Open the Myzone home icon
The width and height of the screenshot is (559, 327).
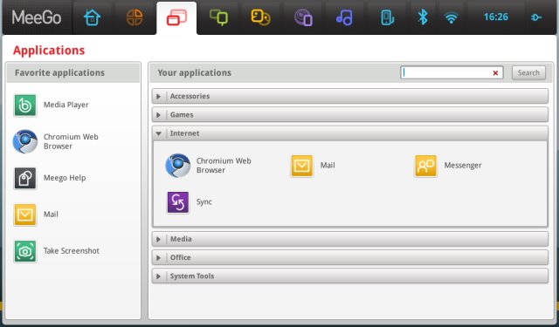pyautogui.click(x=93, y=17)
